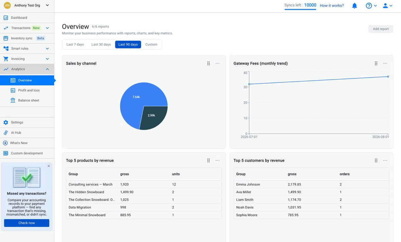Open Gateway Fees more options menu
The height and width of the screenshot is (242, 401).
pyautogui.click(x=385, y=64)
